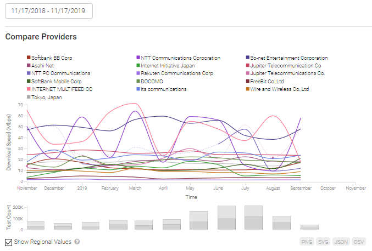The height and width of the screenshot is (251, 372).
Task: Toggle SoftBank Mobile Corp legend entry
Action: (x=54, y=81)
